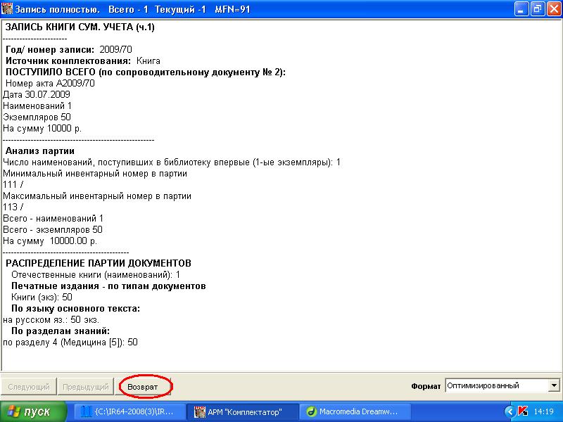Click the window title bar app icon
The height and width of the screenshot is (422, 563).
(8, 9)
